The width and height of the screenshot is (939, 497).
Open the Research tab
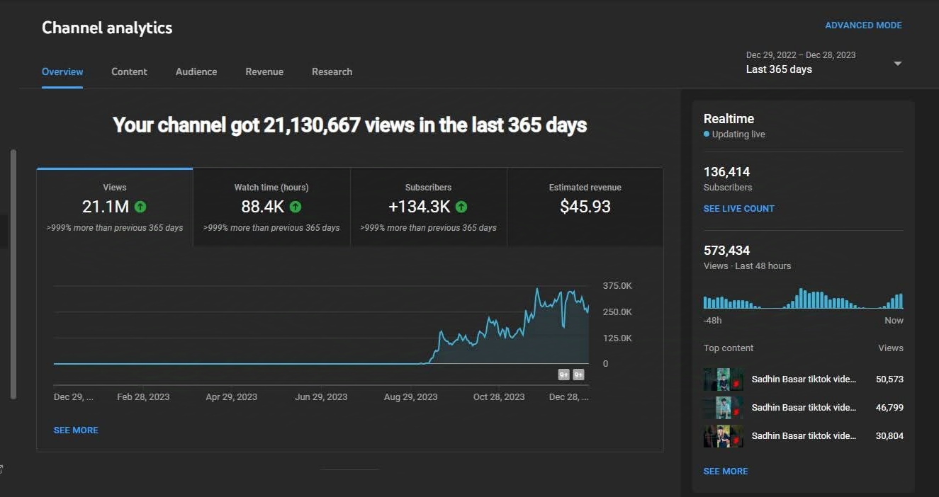tap(332, 72)
